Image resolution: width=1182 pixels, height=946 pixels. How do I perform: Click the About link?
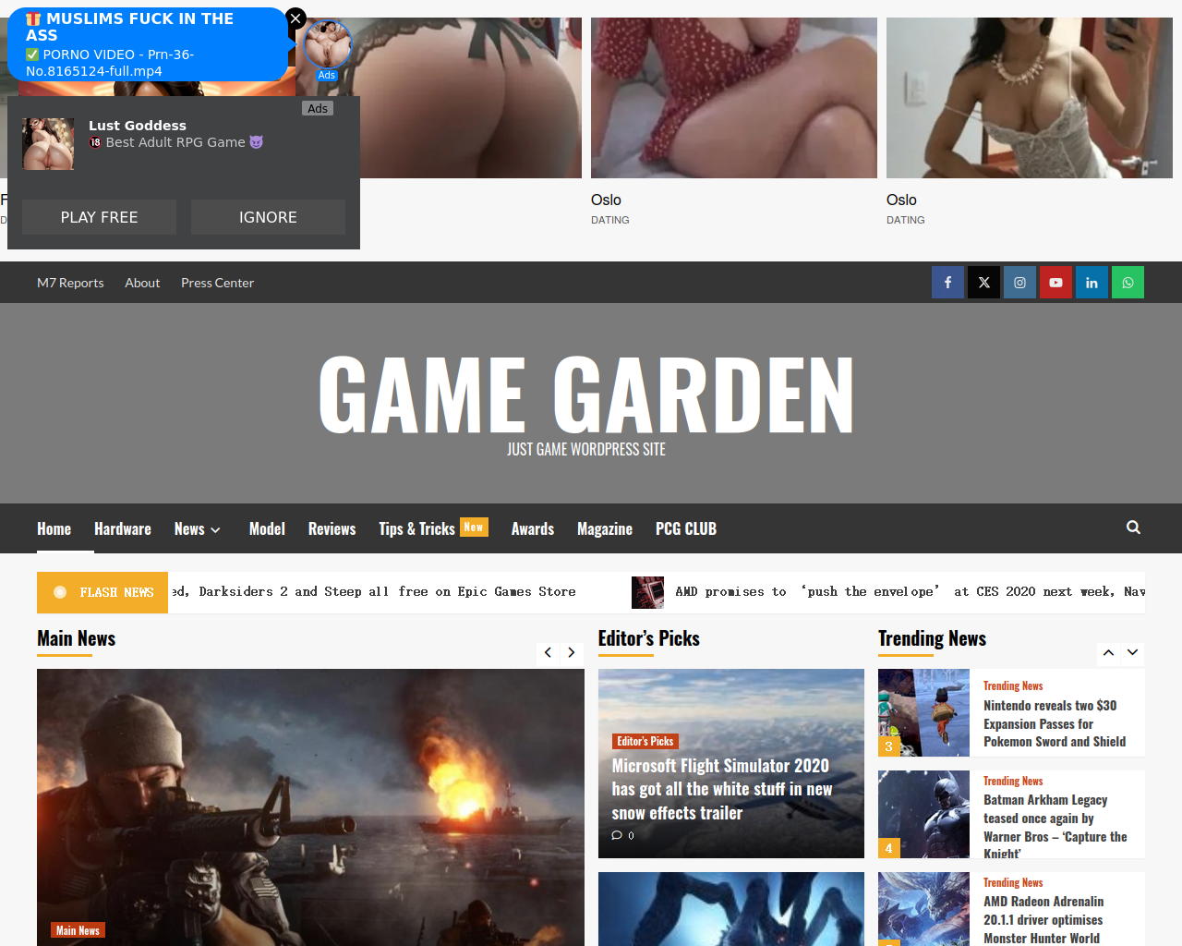click(x=142, y=283)
